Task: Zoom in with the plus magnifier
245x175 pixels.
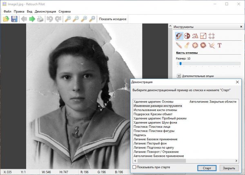Action: point(68,19)
